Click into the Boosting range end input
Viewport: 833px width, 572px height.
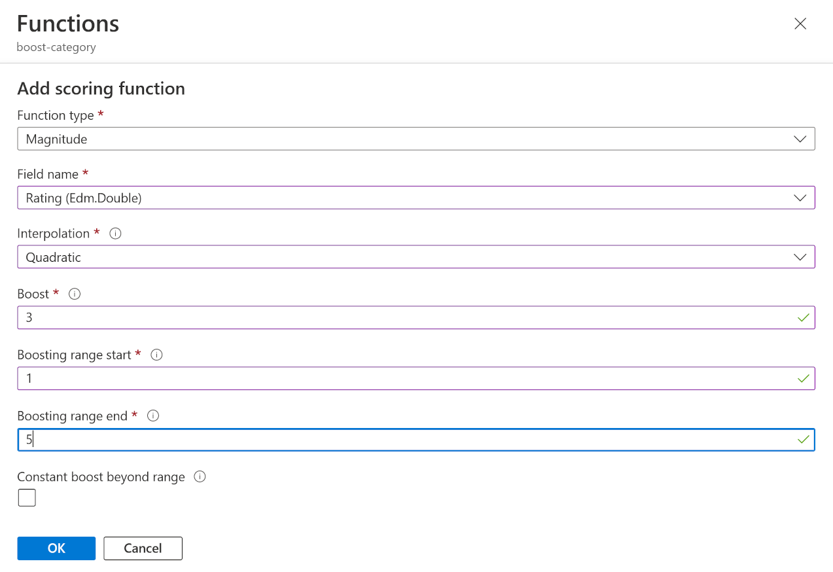point(416,440)
